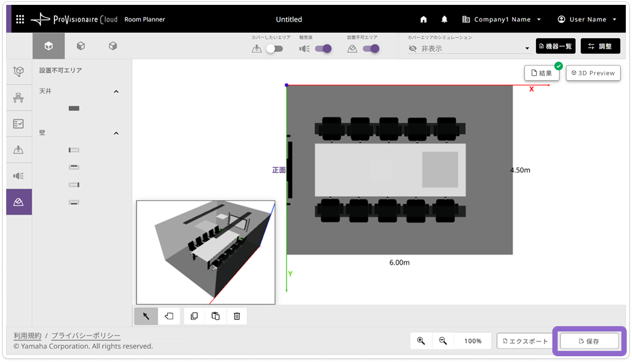632x362 pixels.
Task: Click the coverage area microphone toolbar icon
Action: point(257,49)
